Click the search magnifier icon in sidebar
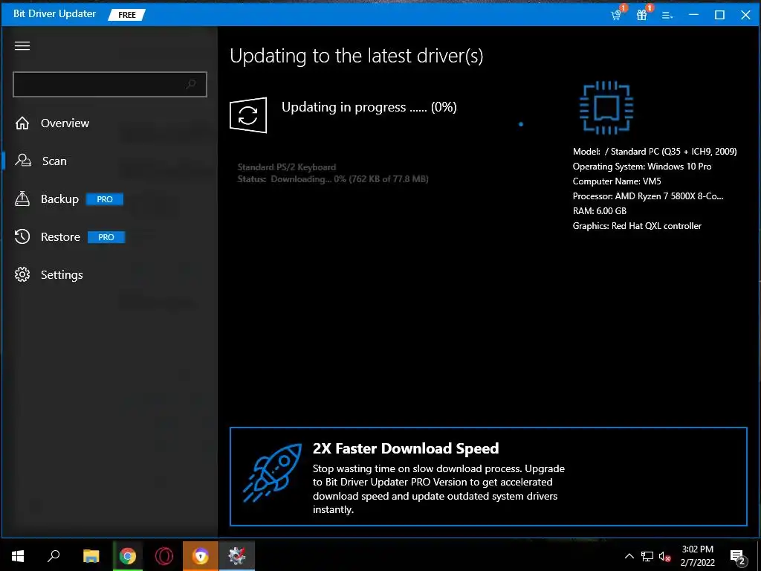Image resolution: width=761 pixels, height=571 pixels. [x=191, y=84]
